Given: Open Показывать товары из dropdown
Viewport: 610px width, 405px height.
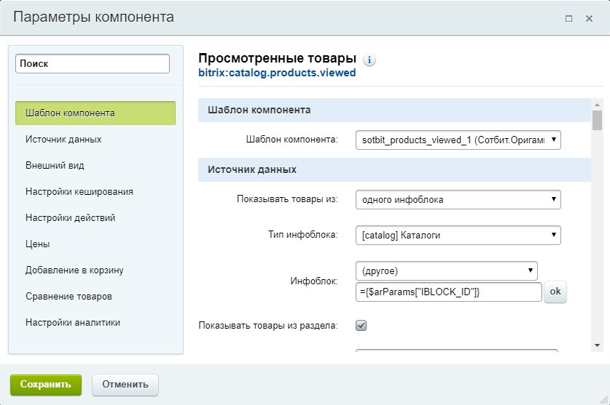Looking at the screenshot, I should tap(458, 199).
